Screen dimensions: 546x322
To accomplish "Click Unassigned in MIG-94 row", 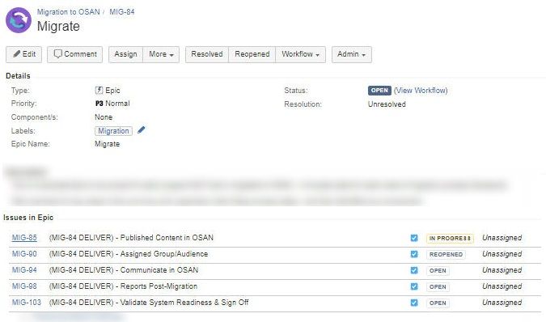I will click(x=502, y=270).
